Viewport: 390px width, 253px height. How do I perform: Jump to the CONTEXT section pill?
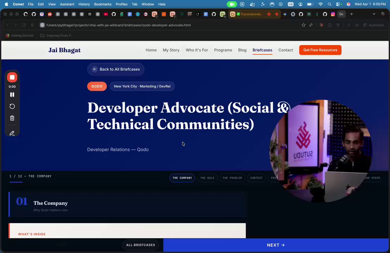(256, 178)
